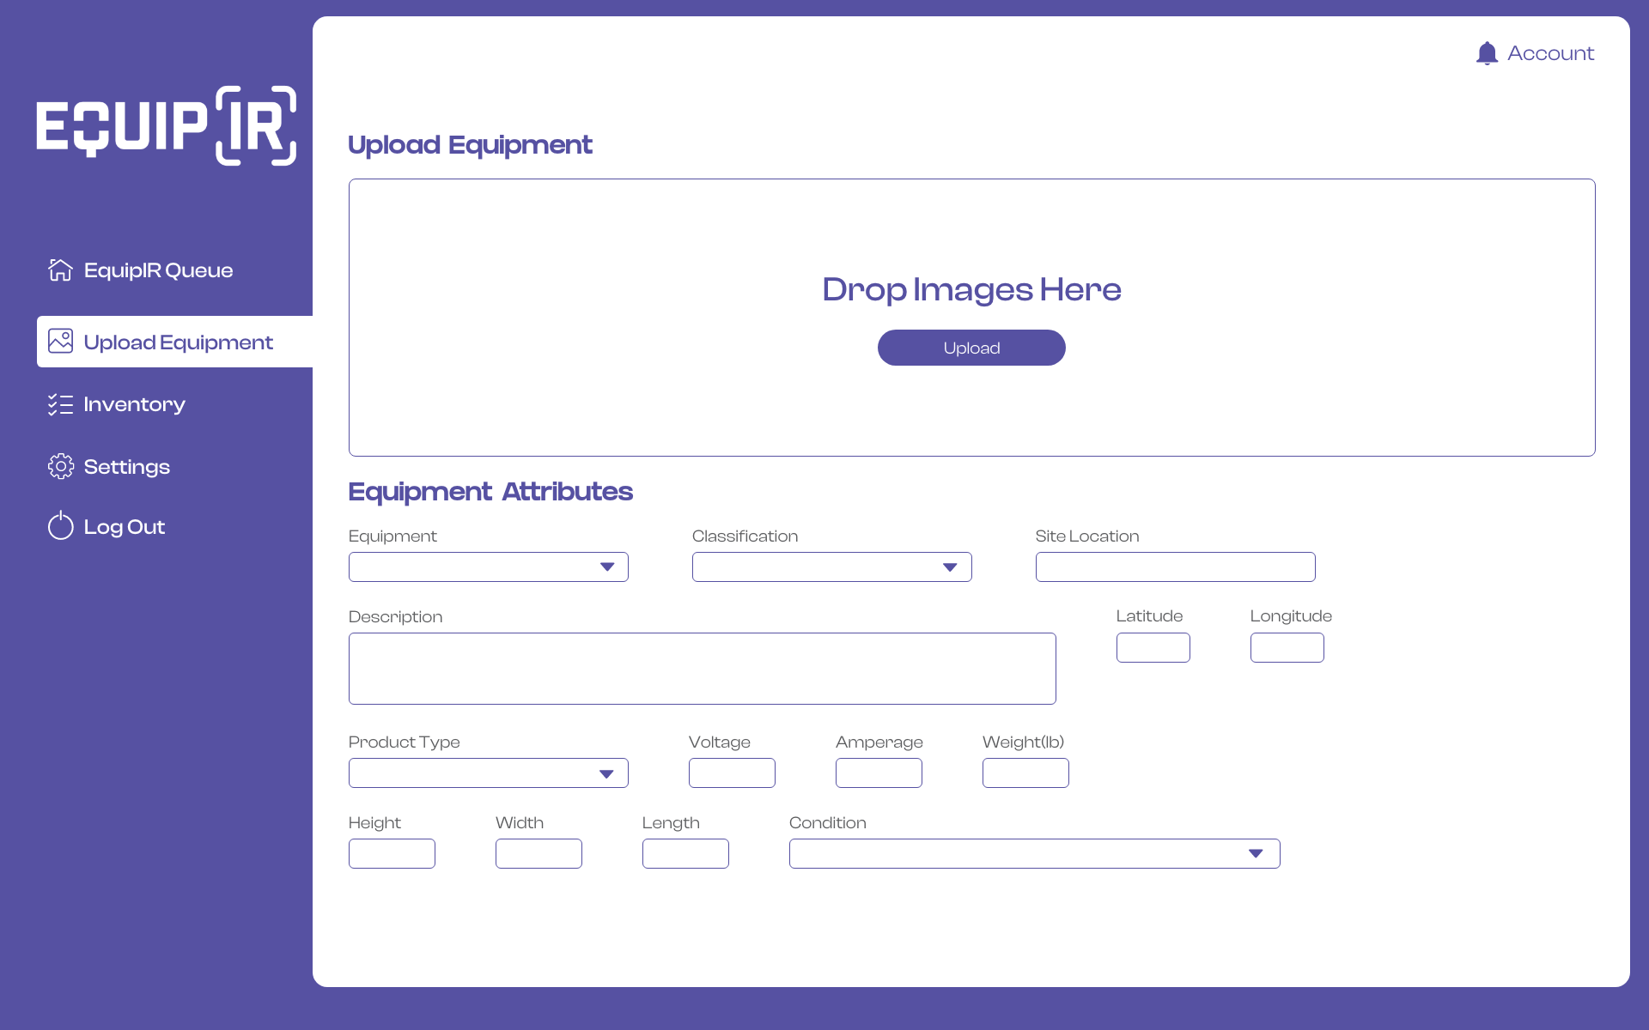This screenshot has width=1649, height=1030.
Task: Select EquipIR Queue in the sidebar
Action: [x=158, y=270]
